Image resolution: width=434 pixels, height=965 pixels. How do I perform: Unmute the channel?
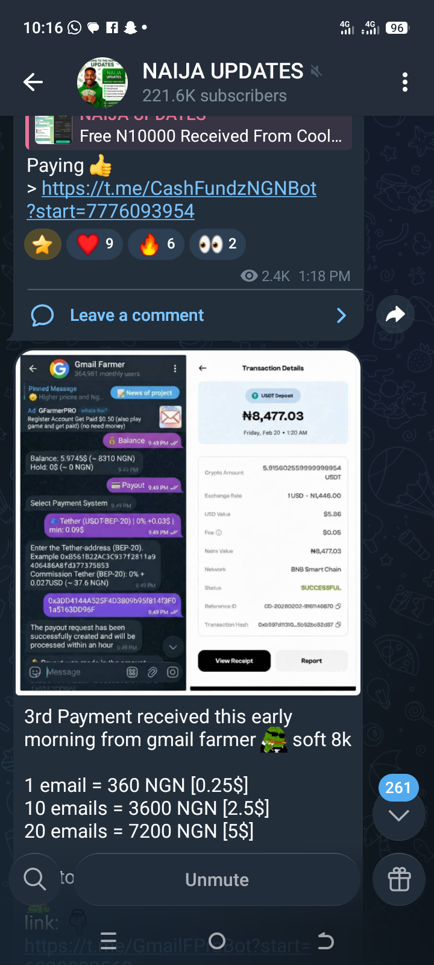217,880
